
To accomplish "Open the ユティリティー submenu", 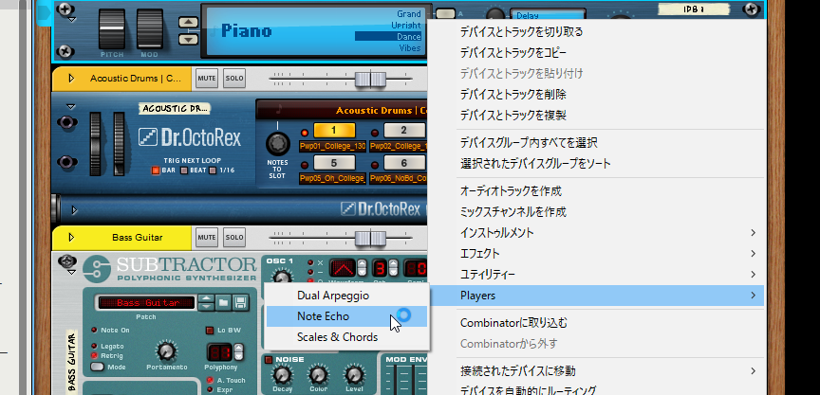I will coord(609,275).
